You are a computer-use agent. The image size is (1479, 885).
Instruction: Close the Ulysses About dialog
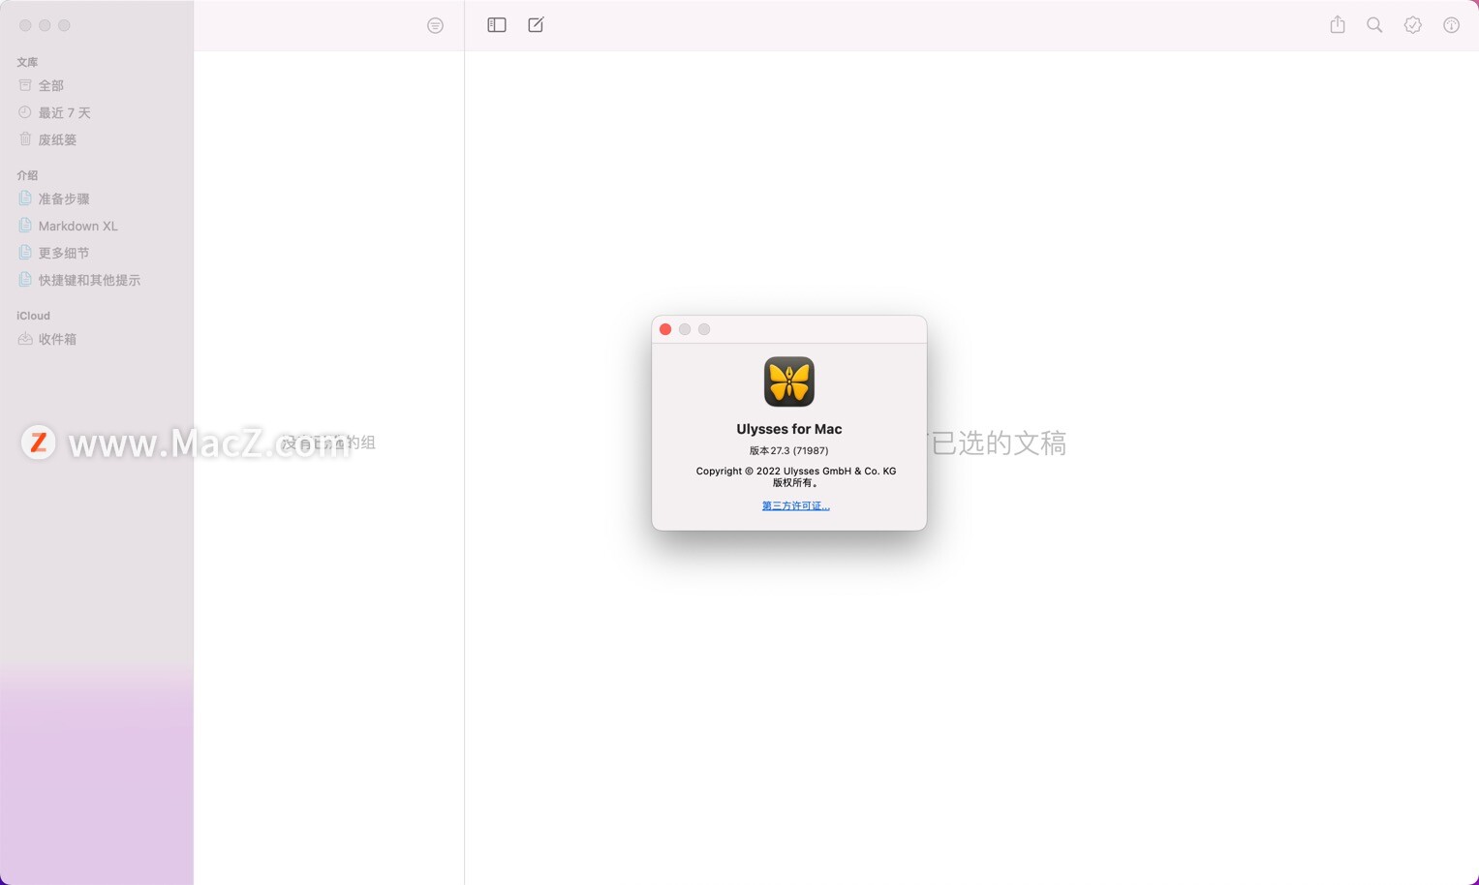tap(665, 329)
